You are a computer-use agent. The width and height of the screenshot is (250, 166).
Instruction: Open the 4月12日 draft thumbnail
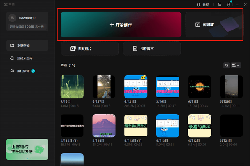[x=200, y=126]
